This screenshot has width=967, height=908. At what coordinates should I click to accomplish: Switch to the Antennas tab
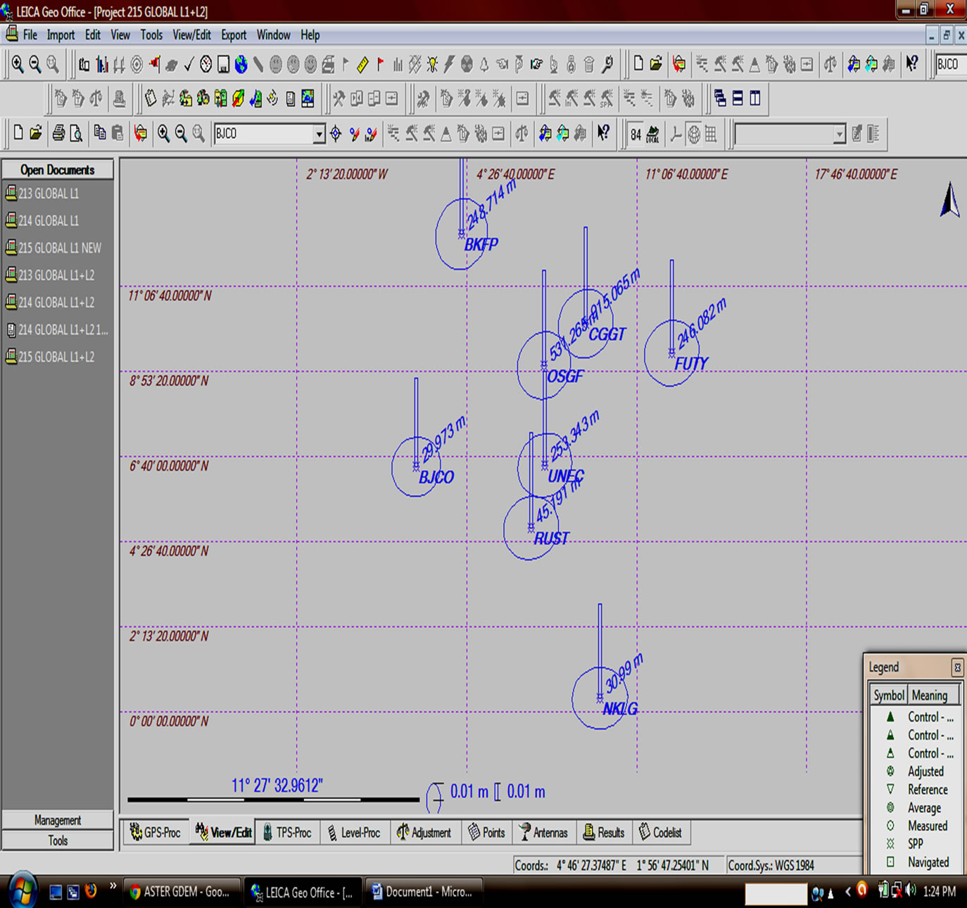[544, 833]
